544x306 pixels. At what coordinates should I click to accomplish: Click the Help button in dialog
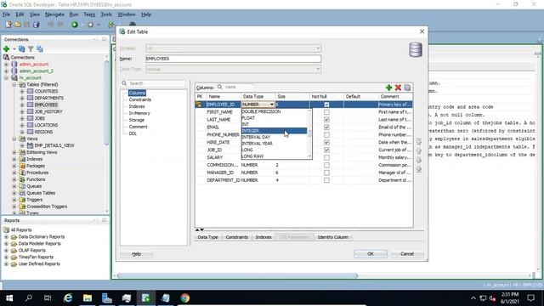(136, 254)
